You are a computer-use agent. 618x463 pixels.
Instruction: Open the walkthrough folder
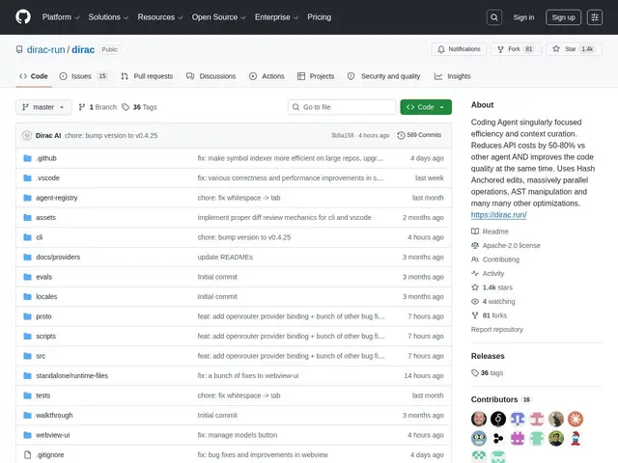point(54,416)
